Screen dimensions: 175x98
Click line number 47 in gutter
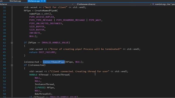(4, 59)
